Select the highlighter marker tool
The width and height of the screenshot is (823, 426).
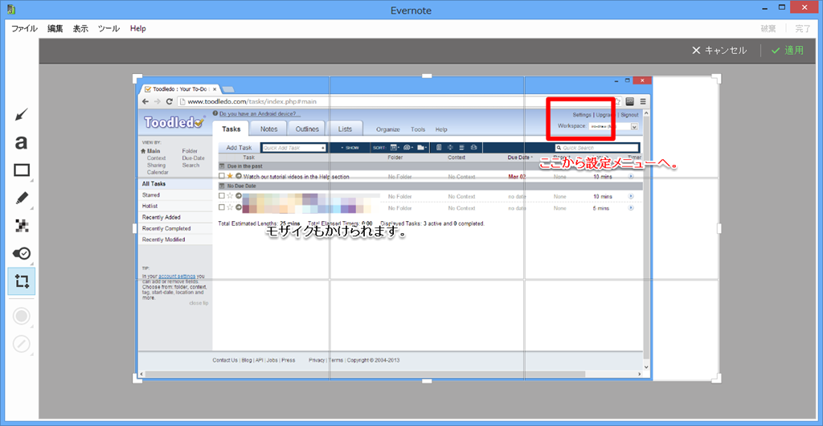point(21,199)
